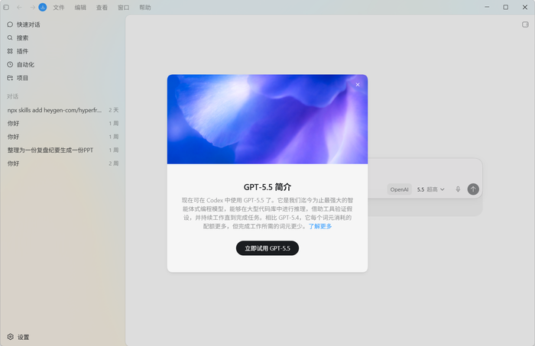
Task: Open 设置 at sidebar bottom
Action: pos(23,337)
